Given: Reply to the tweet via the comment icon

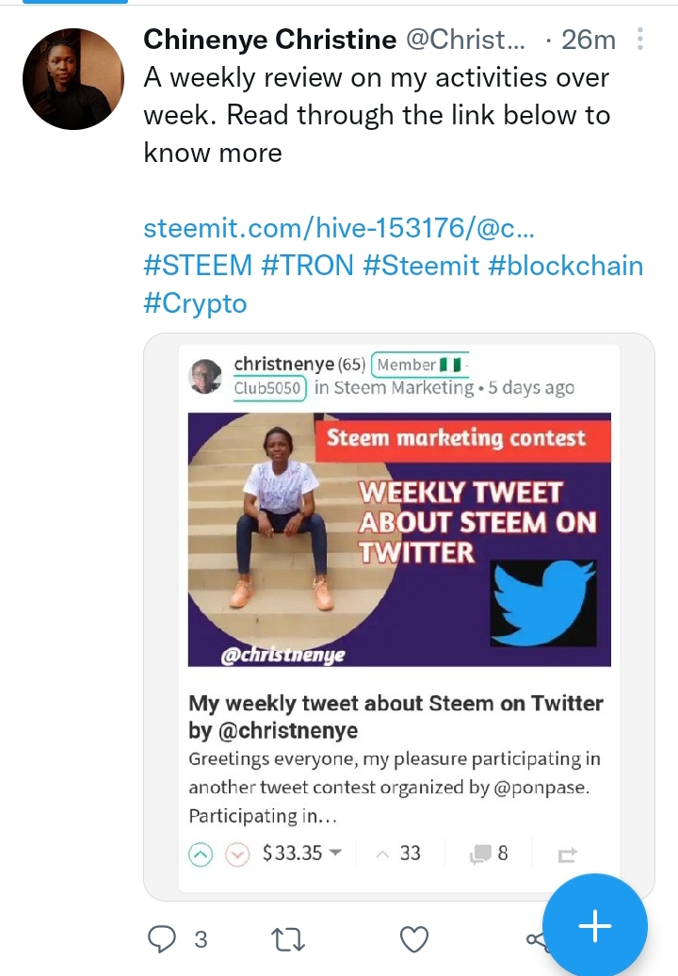Looking at the screenshot, I should pyautogui.click(x=164, y=938).
